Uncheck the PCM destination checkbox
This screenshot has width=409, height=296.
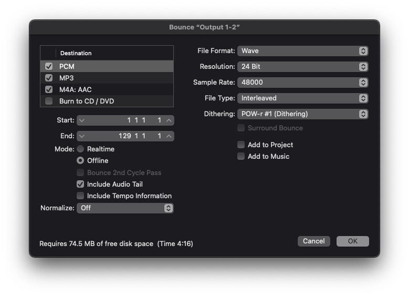point(49,67)
